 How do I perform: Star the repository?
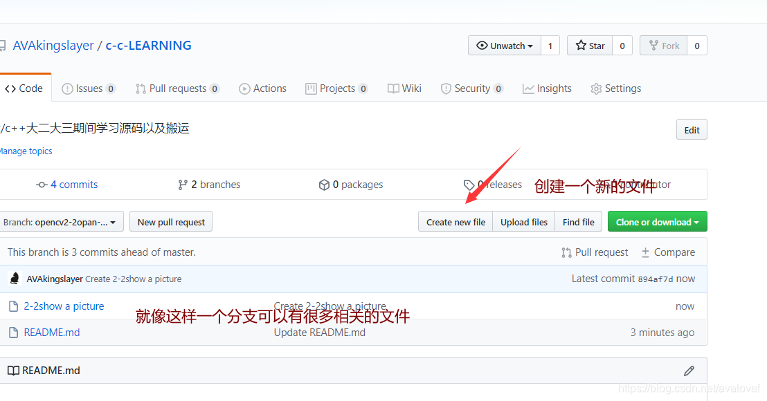pyautogui.click(x=590, y=46)
